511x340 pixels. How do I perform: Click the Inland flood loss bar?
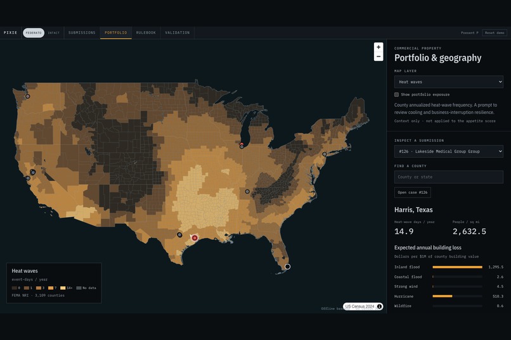pos(457,267)
